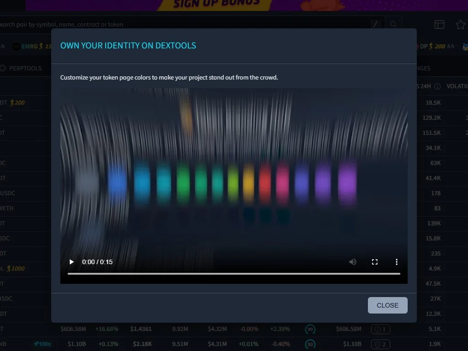Select the $2.18K price cell
Image resolution: width=468 pixels, height=351 pixels.
(143, 344)
